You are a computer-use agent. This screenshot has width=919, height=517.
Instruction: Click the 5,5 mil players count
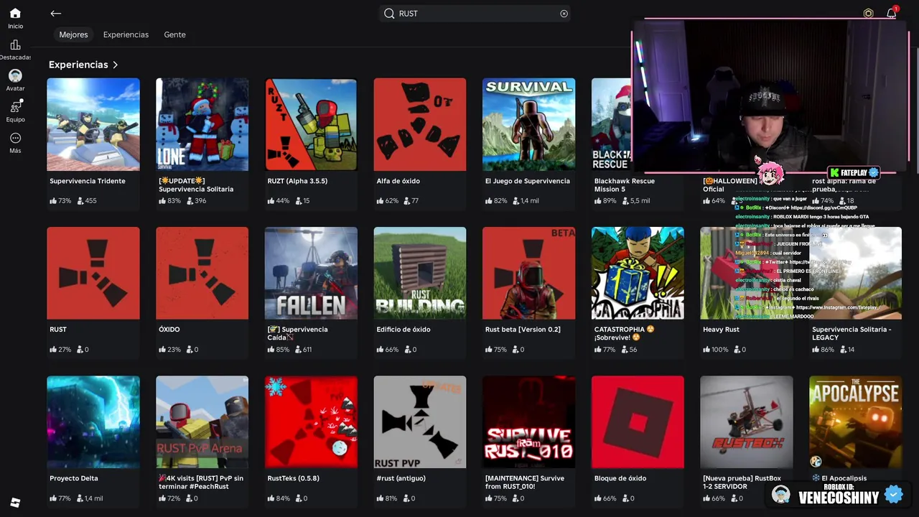coord(635,201)
